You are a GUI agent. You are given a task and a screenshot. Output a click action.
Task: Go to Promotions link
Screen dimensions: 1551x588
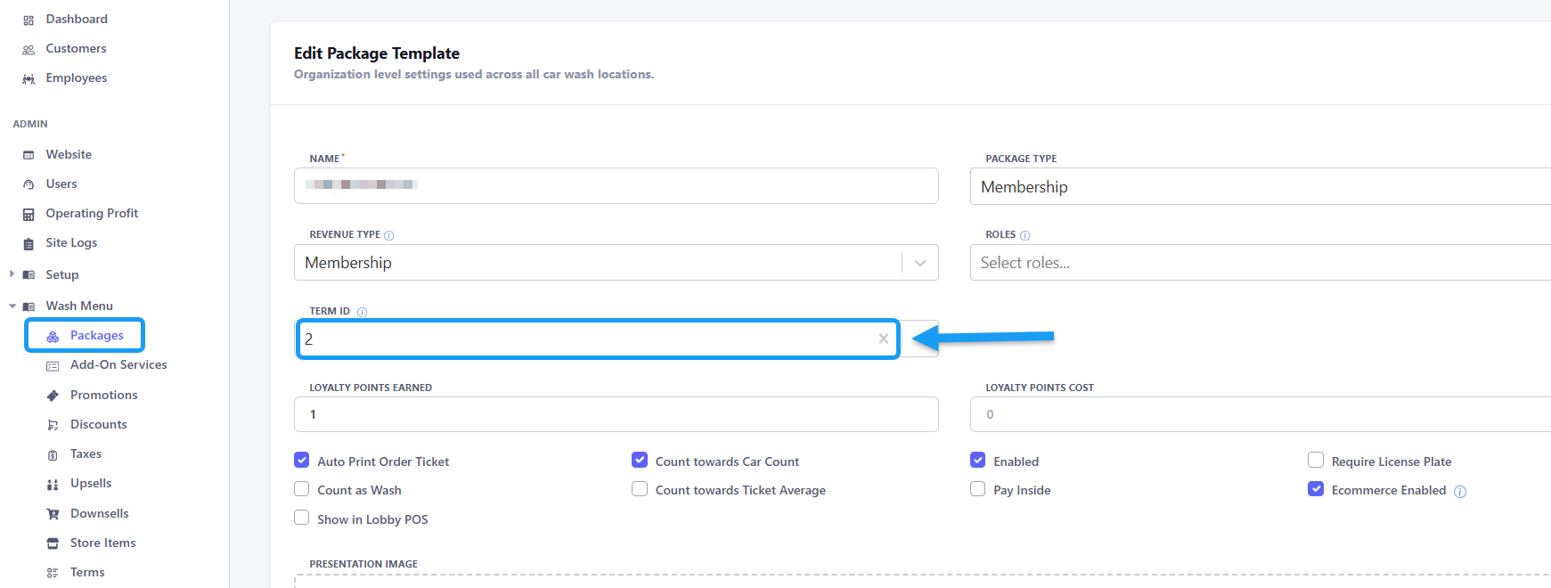(104, 395)
